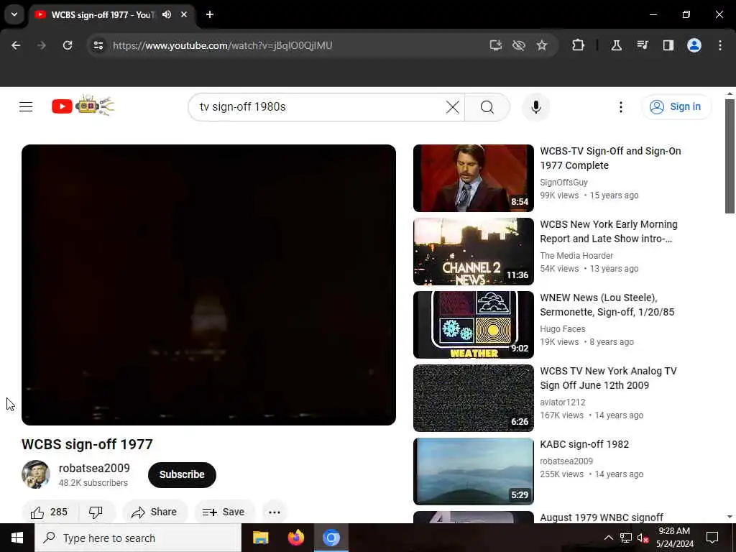Visit Hugo Faces channel name
The image size is (736, 552).
point(562,328)
